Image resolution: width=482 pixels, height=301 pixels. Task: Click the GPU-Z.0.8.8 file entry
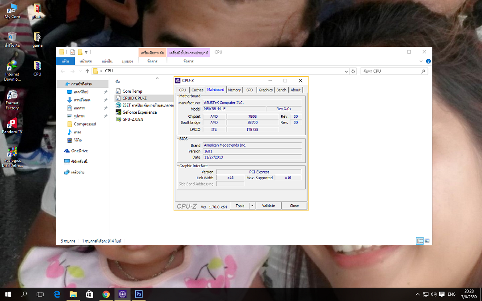[133, 120]
